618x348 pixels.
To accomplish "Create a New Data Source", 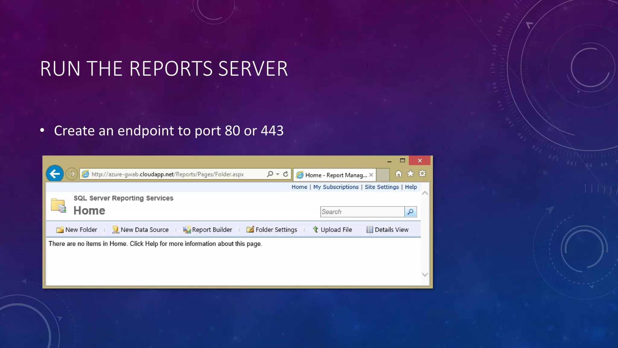I will point(140,230).
